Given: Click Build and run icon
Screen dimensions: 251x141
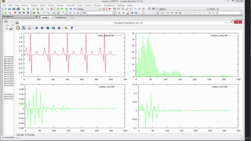Looking at the screenshot, I should pyautogui.click(x=66, y=9).
